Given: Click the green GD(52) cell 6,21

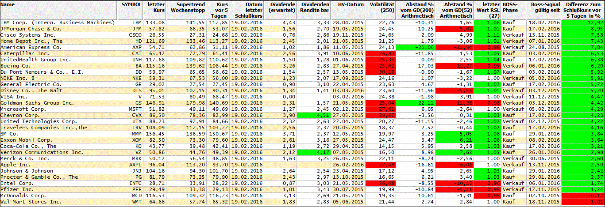Looking at the screenshot, I should (454, 140).
